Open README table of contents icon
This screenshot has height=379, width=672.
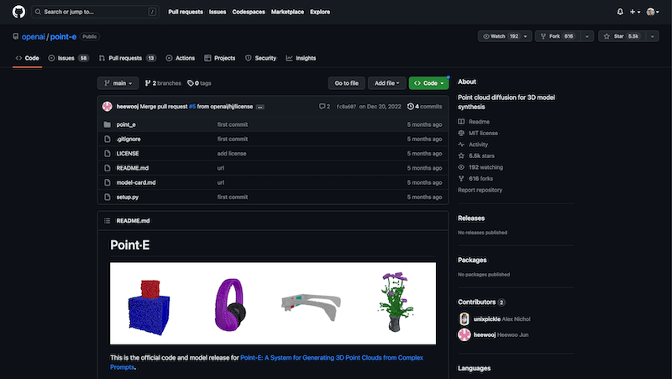(x=106, y=220)
